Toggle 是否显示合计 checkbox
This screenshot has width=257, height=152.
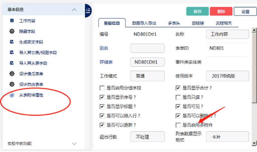(x=178, y=88)
